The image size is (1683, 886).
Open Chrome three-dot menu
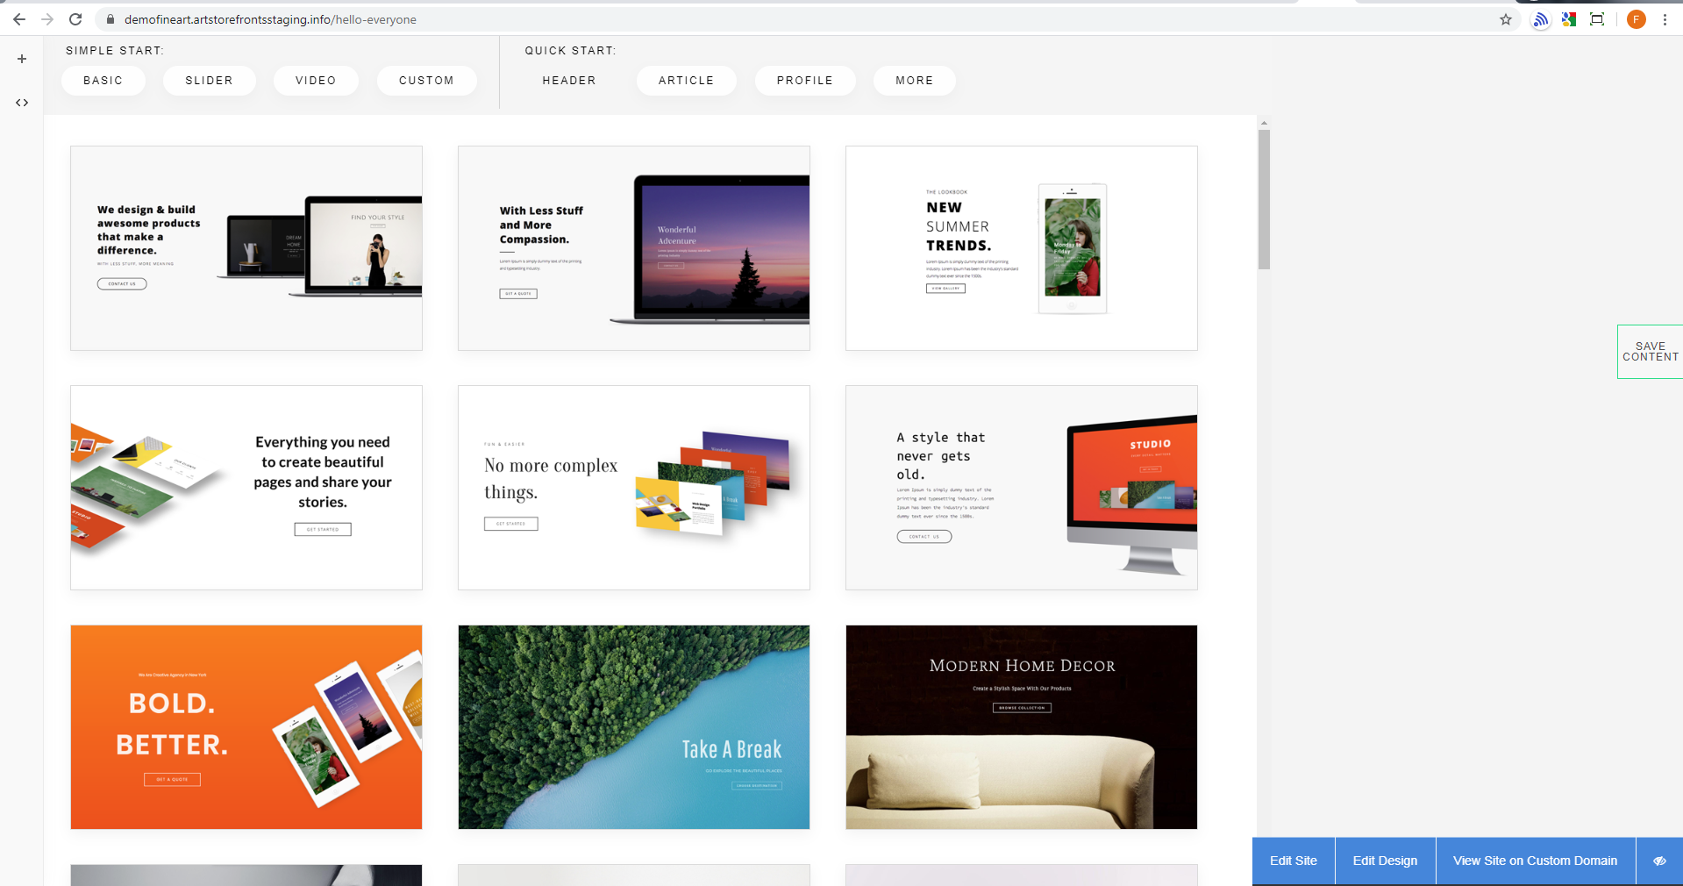point(1665,19)
